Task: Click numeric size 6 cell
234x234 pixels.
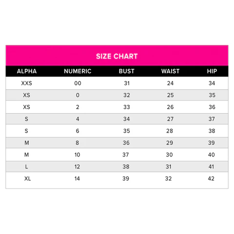Action: pos(78,131)
